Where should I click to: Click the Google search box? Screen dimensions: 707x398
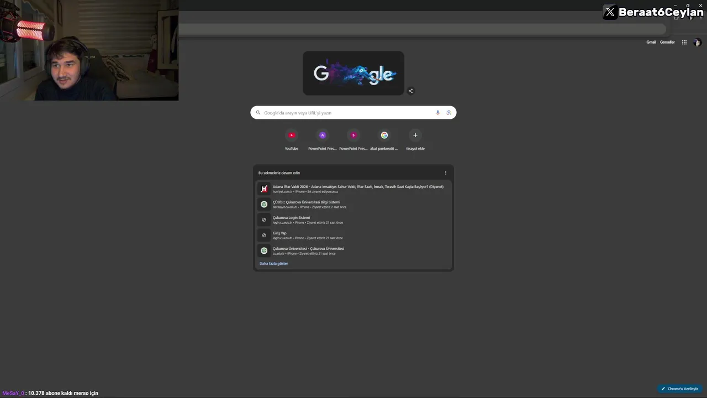353,113
